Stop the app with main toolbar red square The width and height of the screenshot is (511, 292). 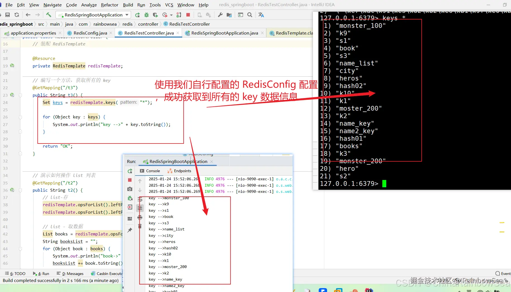click(188, 15)
